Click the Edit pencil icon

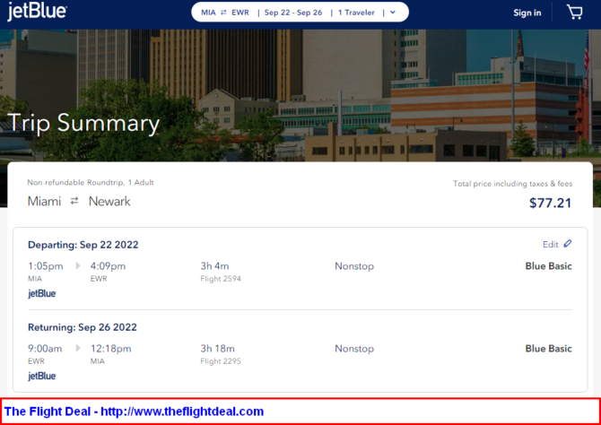pos(568,244)
